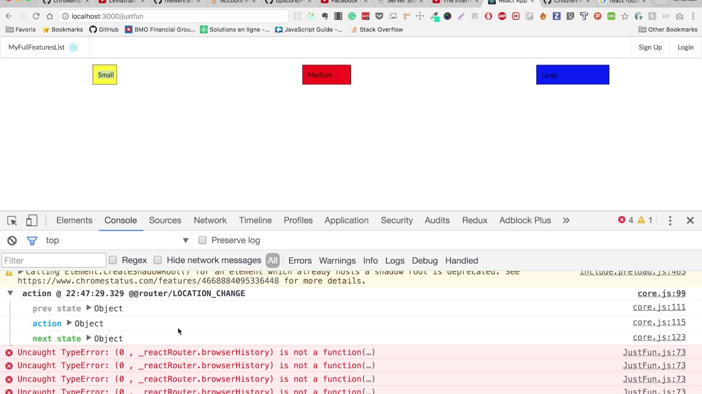Expand the prev state Object
This screenshot has height=394, width=702.
pyautogui.click(x=88, y=308)
